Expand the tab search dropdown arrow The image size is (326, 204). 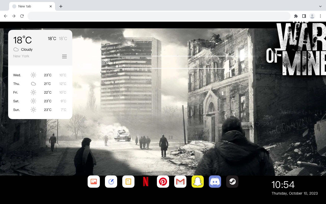[x=320, y=6]
